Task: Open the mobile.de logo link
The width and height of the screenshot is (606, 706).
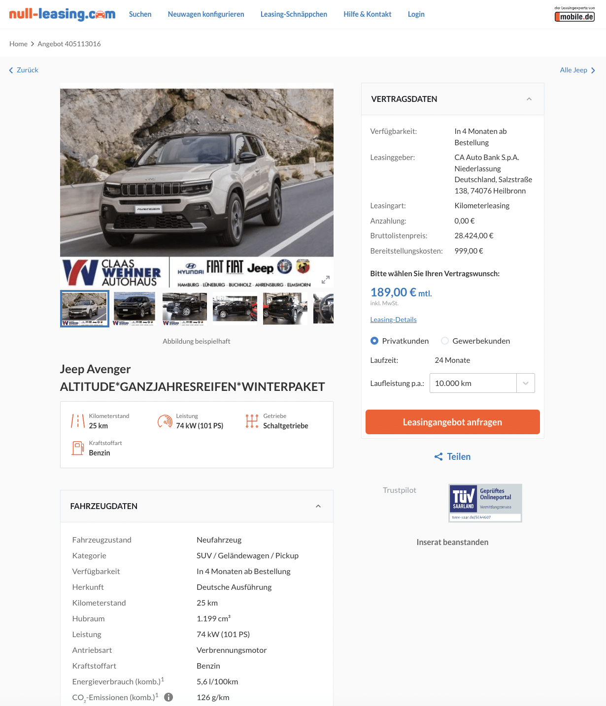Action: [574, 14]
